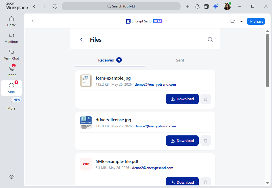Open the calendar icon in title bar
The height and width of the screenshot is (188, 272).
pyautogui.click(x=206, y=6)
